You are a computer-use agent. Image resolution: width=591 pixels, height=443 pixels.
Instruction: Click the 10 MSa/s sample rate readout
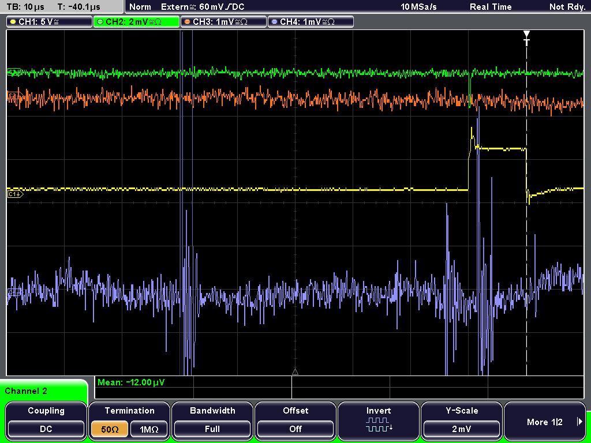pyautogui.click(x=419, y=7)
